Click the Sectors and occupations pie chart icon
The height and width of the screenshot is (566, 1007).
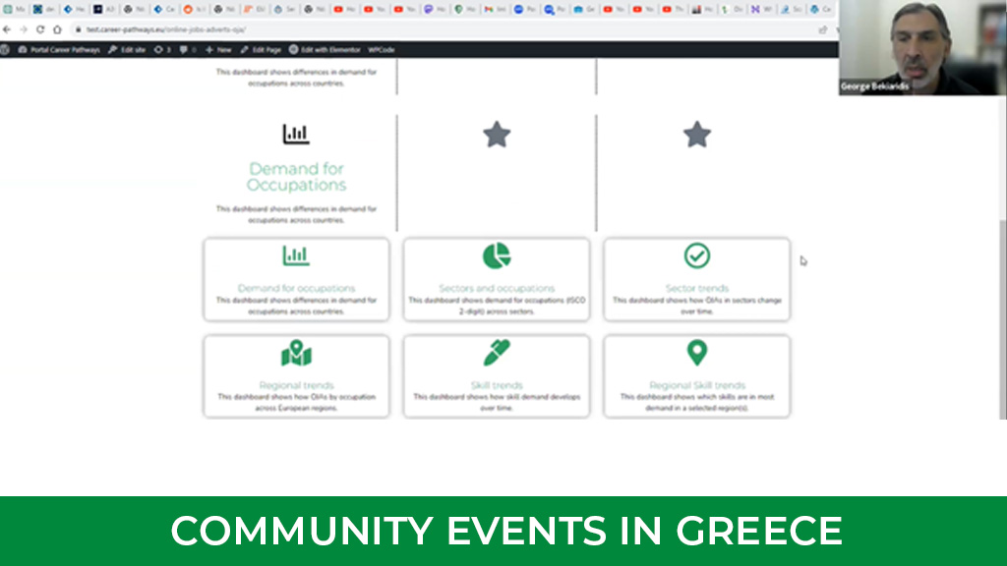click(x=496, y=255)
